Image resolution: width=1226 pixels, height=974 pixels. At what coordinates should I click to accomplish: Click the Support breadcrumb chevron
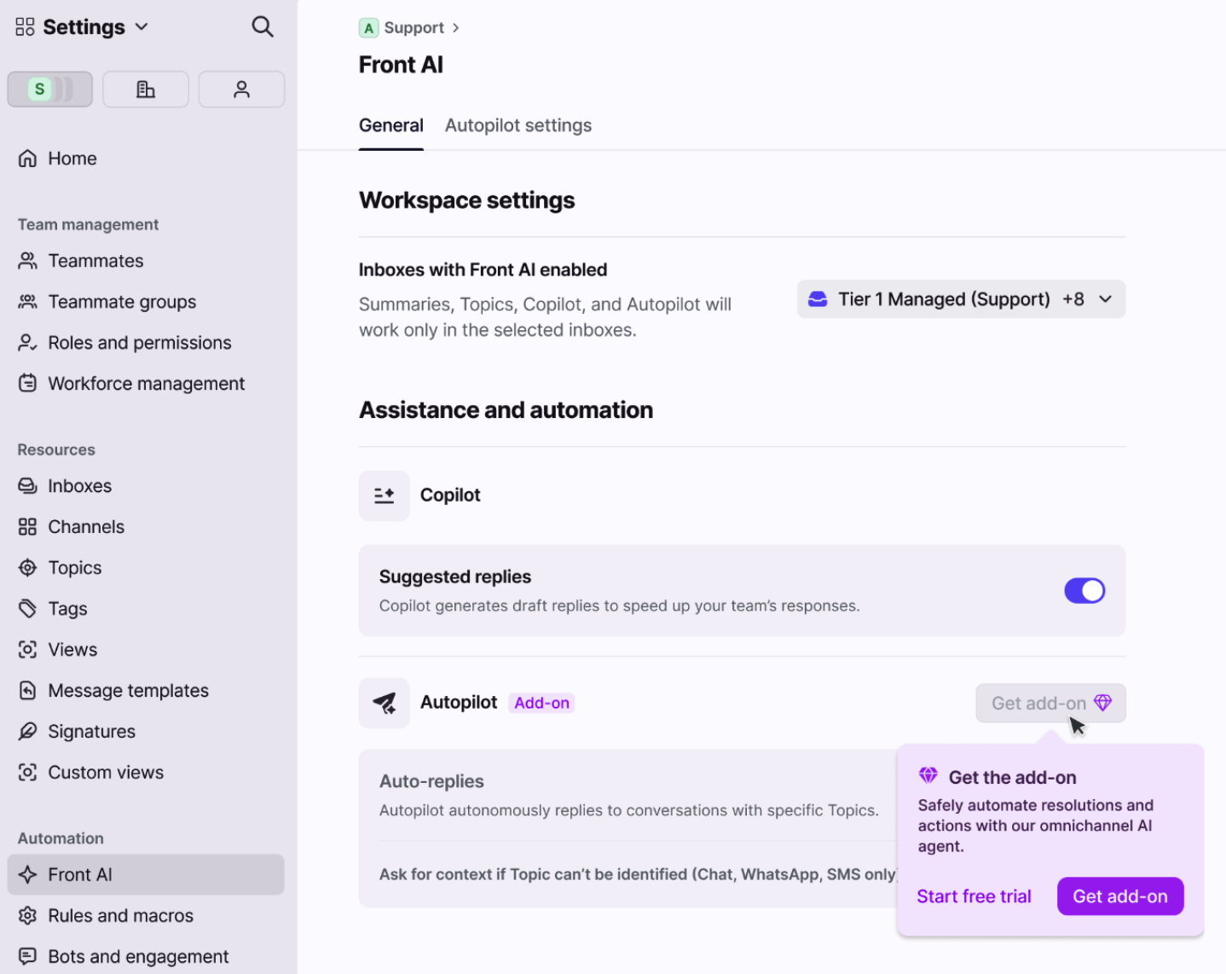pos(456,28)
